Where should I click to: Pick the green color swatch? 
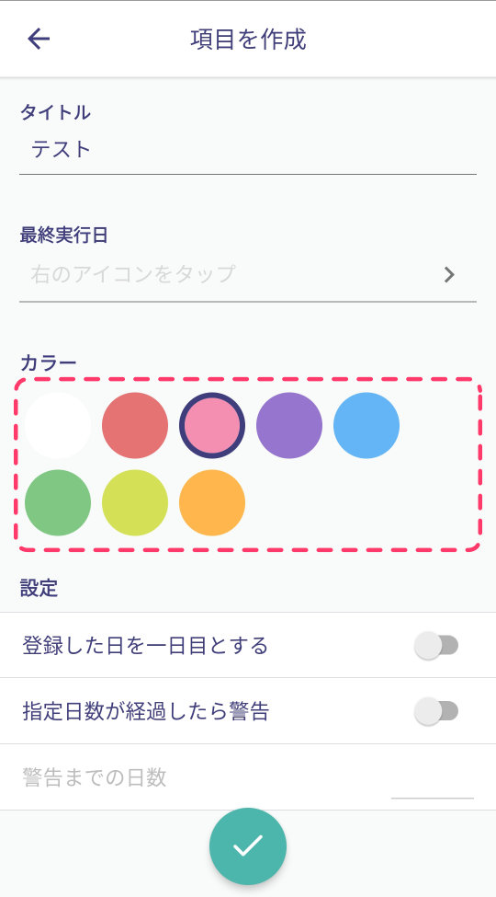pyautogui.click(x=58, y=502)
